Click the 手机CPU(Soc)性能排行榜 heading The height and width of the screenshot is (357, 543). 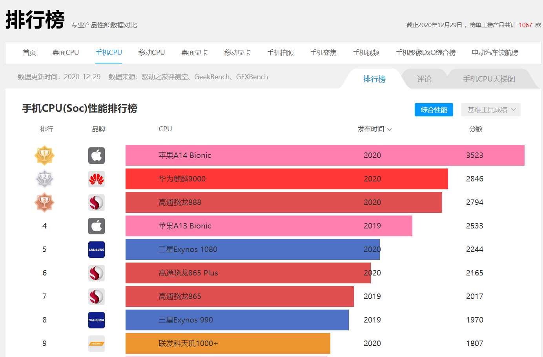pyautogui.click(x=80, y=109)
